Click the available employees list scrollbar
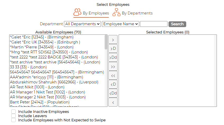This screenshot has height=125, width=224. 106,71
